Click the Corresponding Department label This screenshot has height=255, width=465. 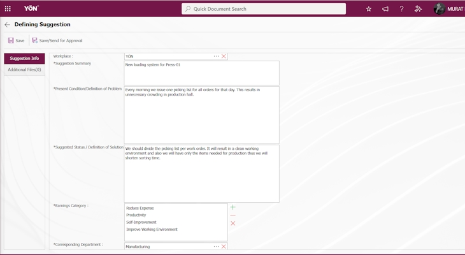78,245
